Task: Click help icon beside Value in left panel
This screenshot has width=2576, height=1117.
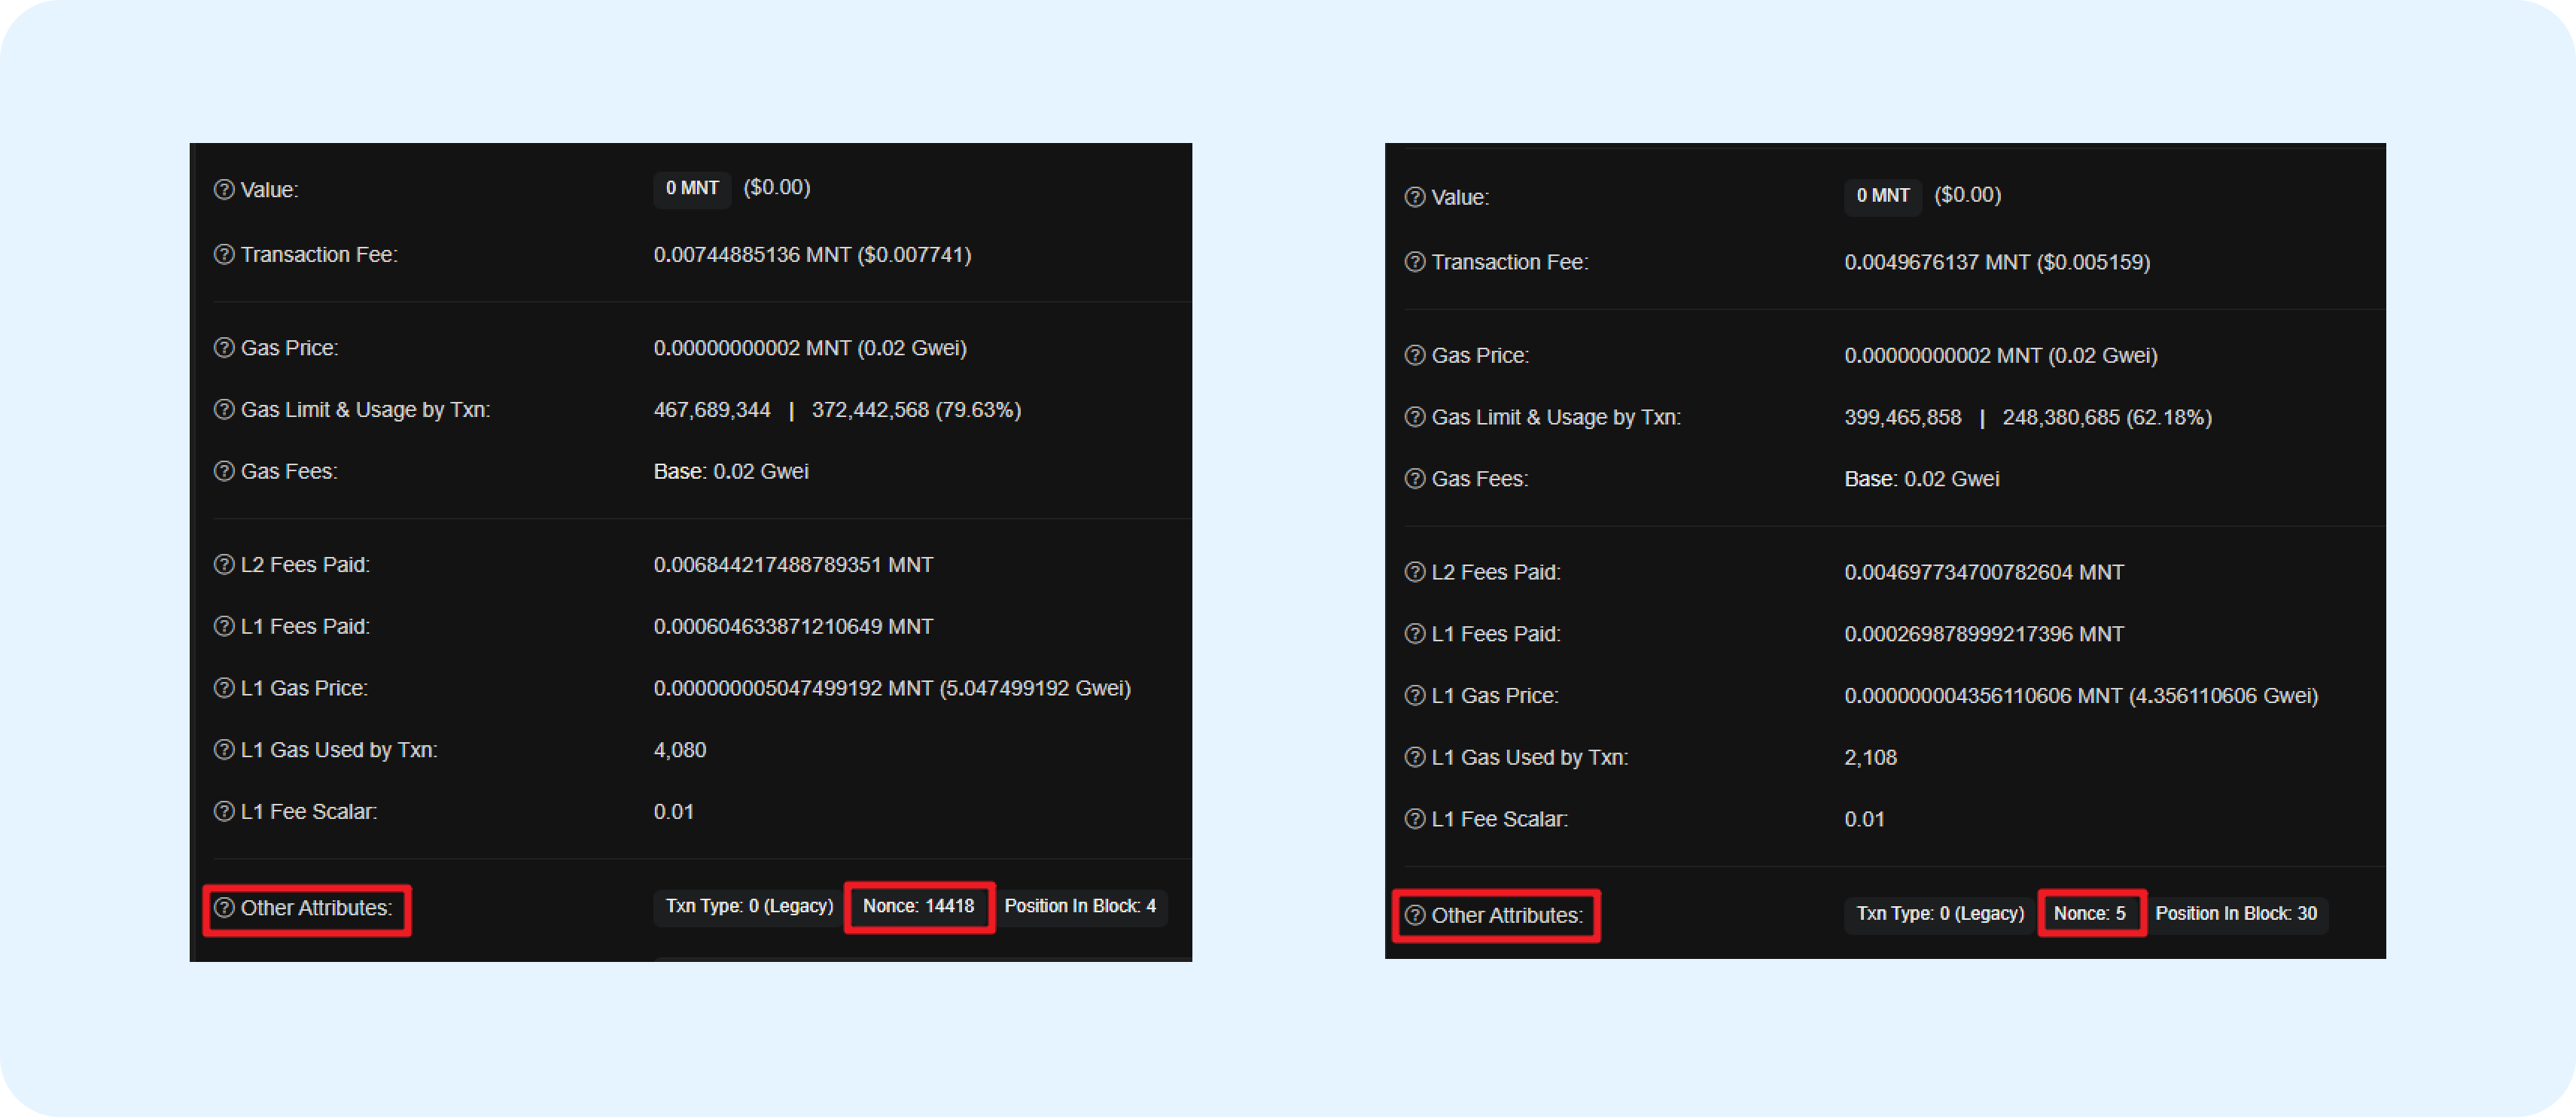Action: point(224,190)
